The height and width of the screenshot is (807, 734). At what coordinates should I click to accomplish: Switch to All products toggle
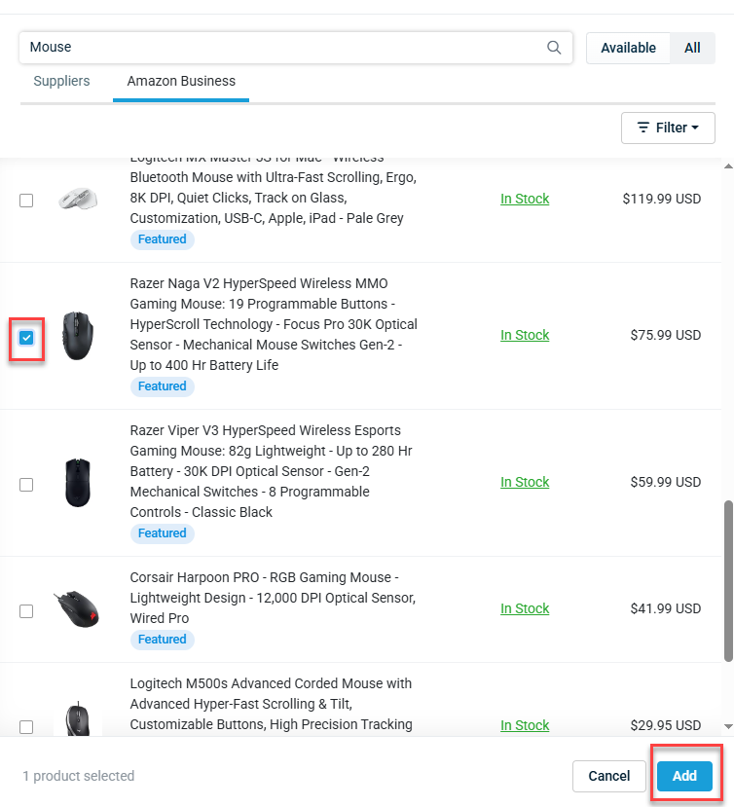(692, 48)
